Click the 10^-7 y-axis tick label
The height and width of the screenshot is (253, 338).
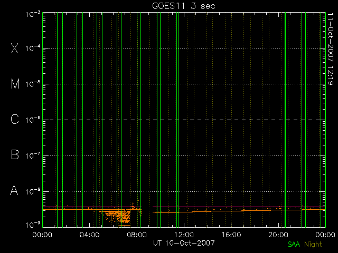(x=33, y=155)
